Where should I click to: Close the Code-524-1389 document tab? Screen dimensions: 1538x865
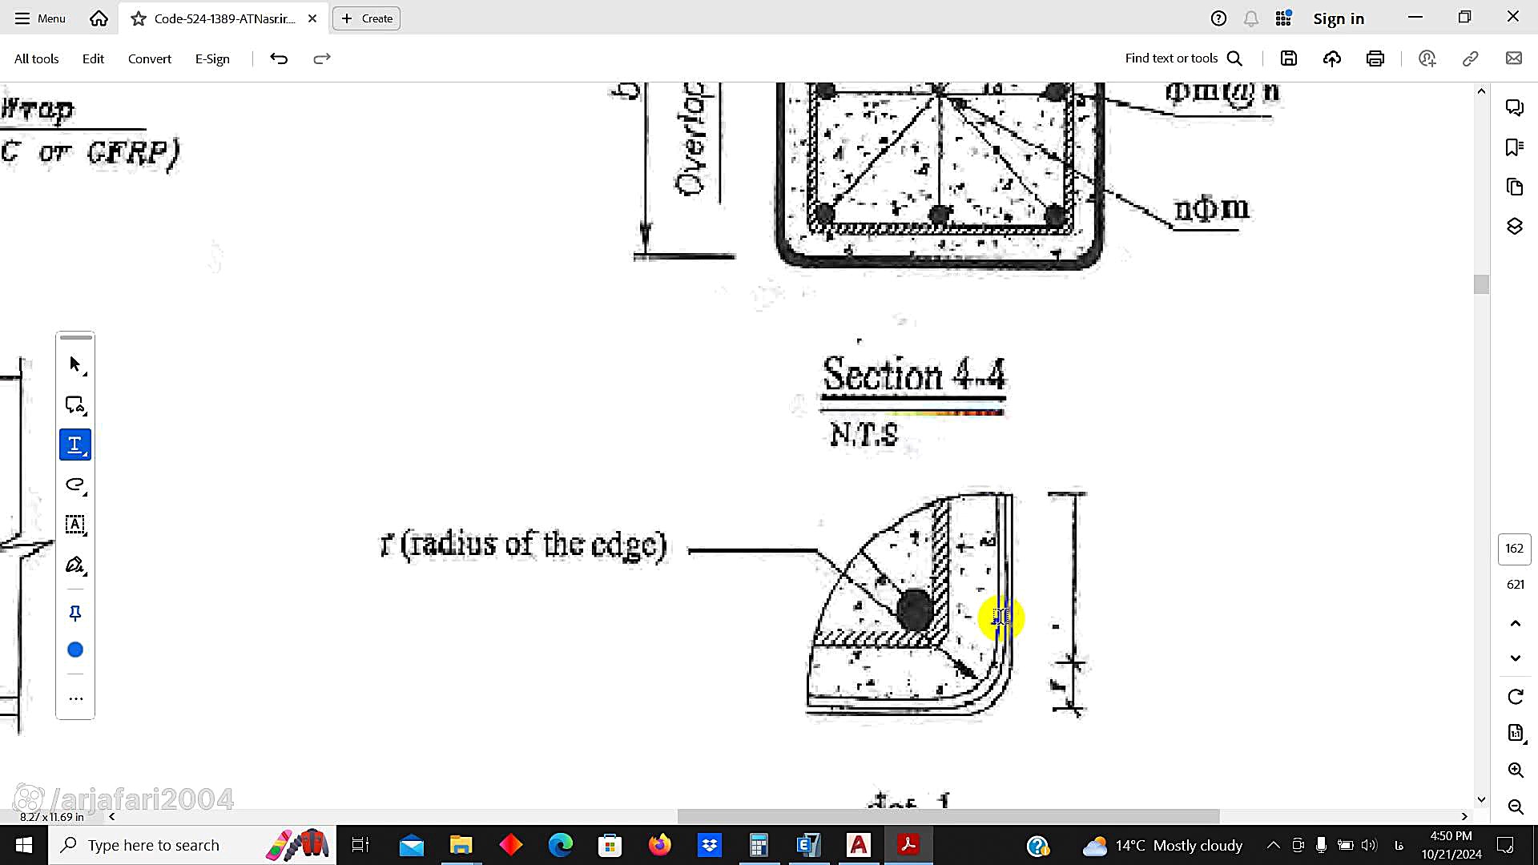click(x=312, y=18)
